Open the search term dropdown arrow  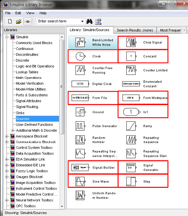point(82,21)
